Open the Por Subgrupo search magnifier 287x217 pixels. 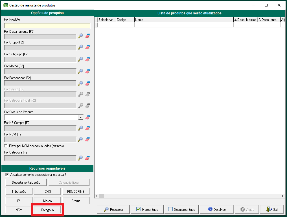pos(81,59)
